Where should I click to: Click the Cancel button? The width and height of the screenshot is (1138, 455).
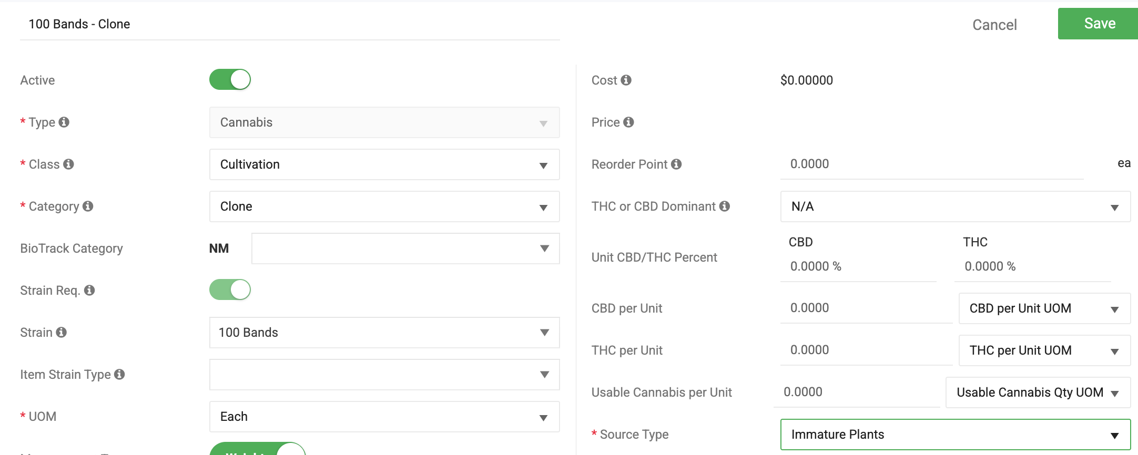click(994, 25)
